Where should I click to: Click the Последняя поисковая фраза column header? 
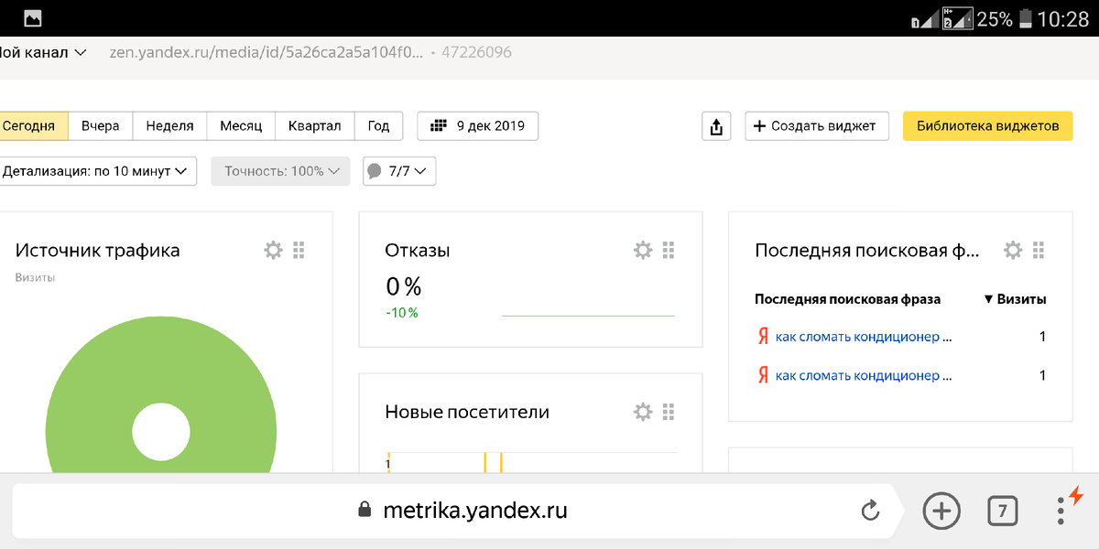[847, 299]
